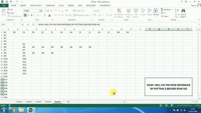Image resolution: width=201 pixels, height=113 pixels.
Task: Add a new sheet with the plus icon
Action: tap(68, 102)
